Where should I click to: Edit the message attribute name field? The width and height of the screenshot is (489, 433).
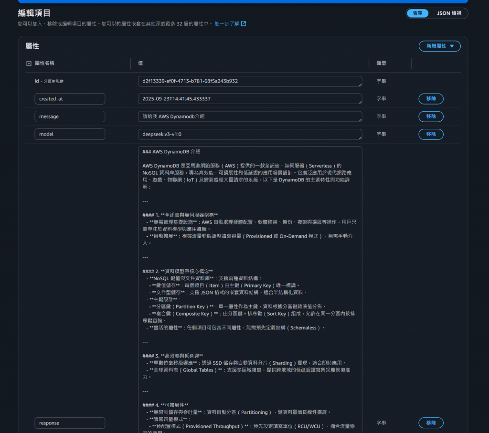(70, 116)
